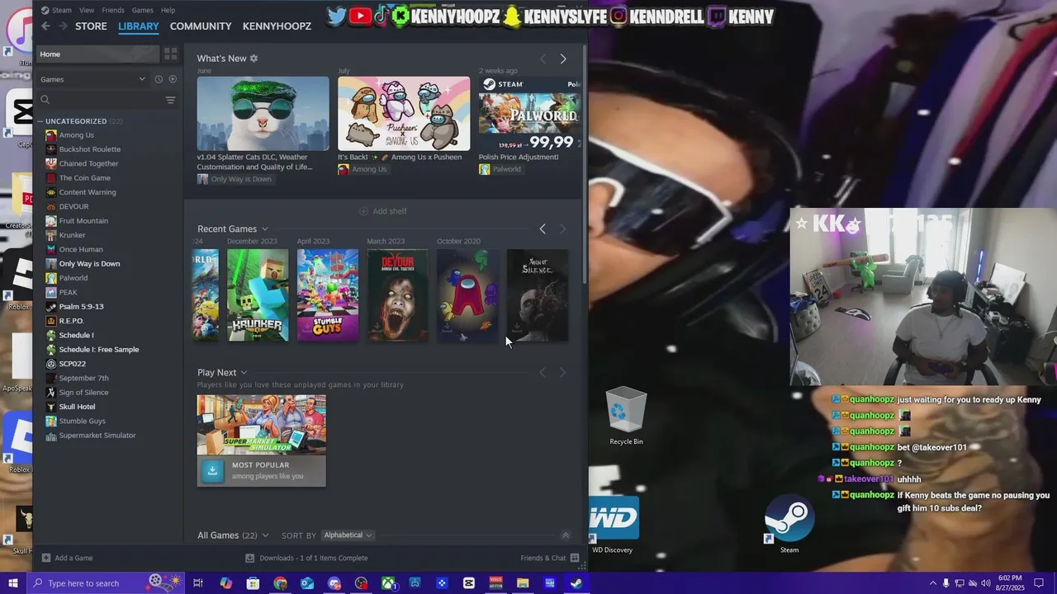Select Buckshot Roulette in game list
1057x594 pixels.
click(90, 149)
